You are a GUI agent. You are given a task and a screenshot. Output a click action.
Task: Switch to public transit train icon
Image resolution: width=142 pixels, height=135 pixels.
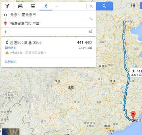(33, 6)
